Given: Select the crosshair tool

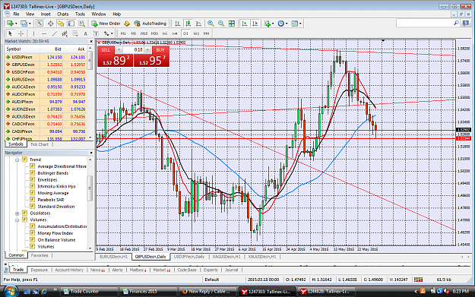Looking at the screenshot, I should (x=21, y=33).
